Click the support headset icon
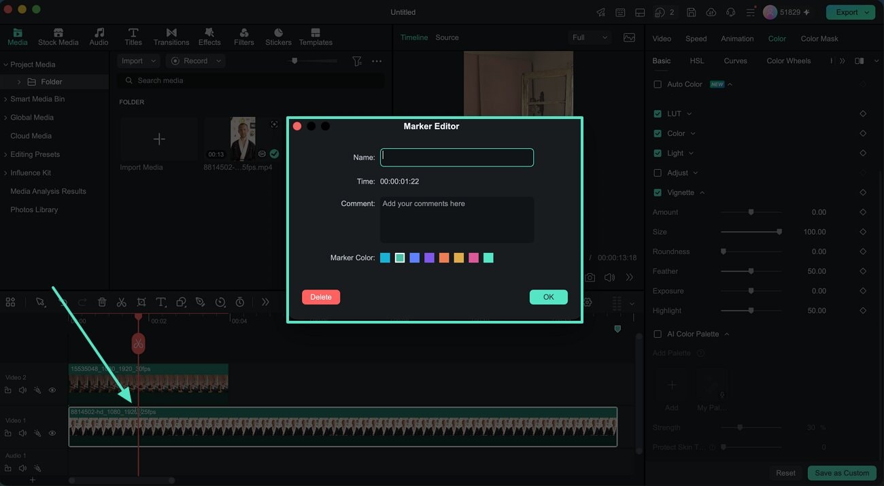The height and width of the screenshot is (486, 884). 731,12
